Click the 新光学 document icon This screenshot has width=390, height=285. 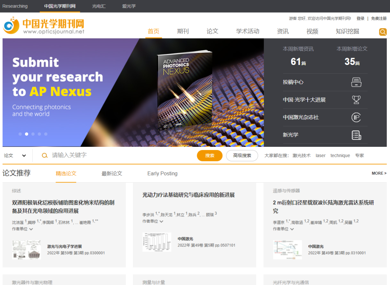point(356,135)
